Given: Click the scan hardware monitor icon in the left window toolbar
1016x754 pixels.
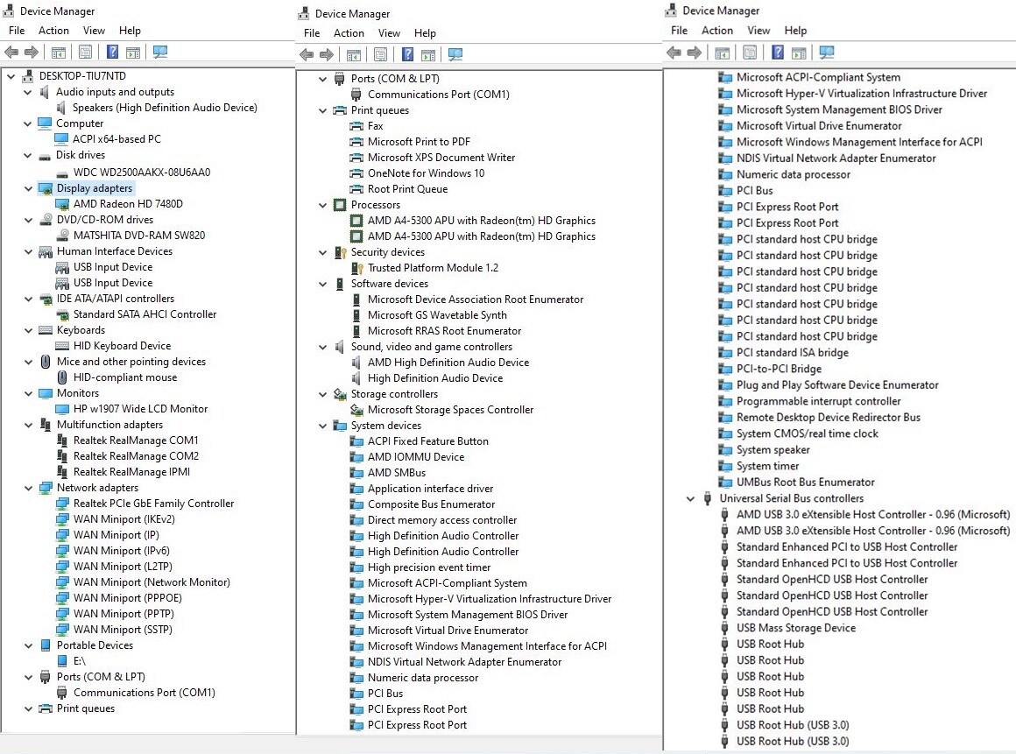Looking at the screenshot, I should [x=160, y=53].
